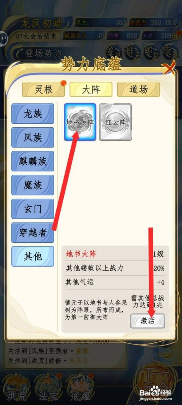182x405 pixels.
Task: Tap the plus icon beside 本源
Action: pos(177,35)
